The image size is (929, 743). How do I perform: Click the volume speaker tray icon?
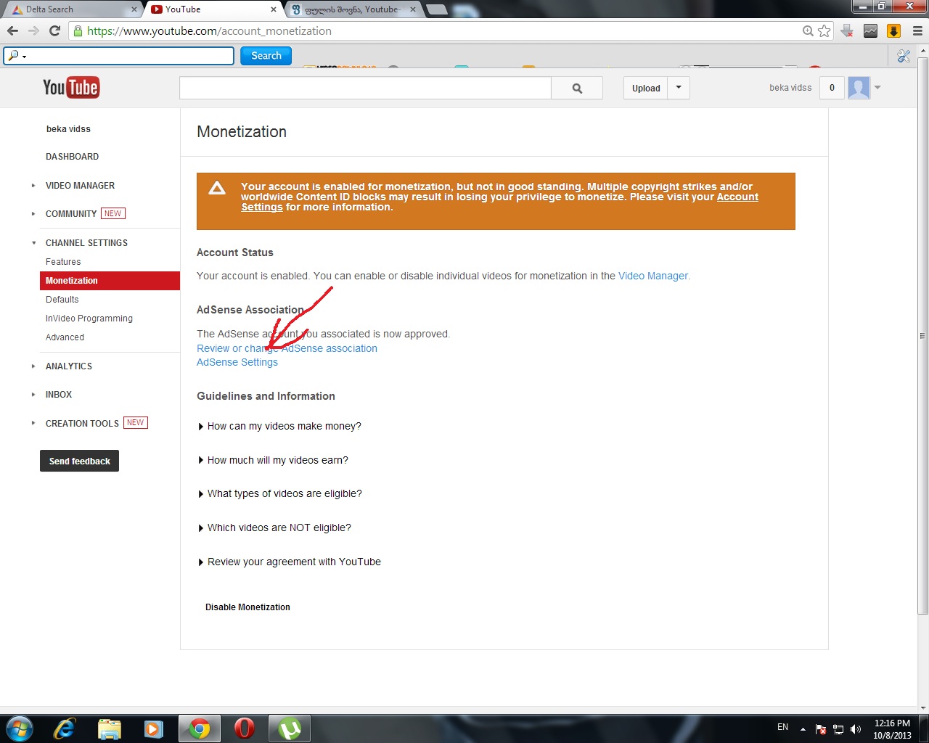click(856, 729)
